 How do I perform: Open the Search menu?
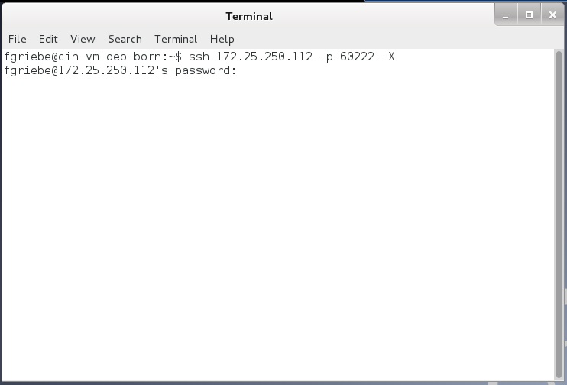[x=125, y=39]
